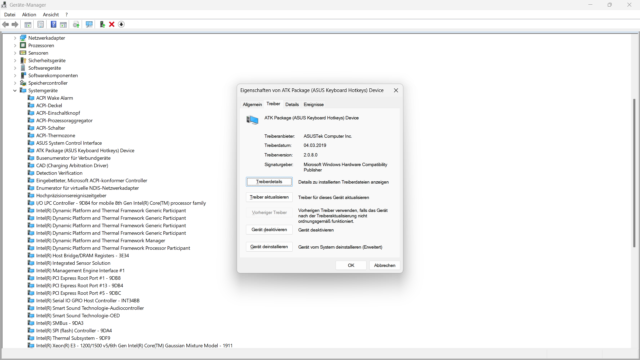Click scan for hardware changes monitor icon
This screenshot has height=360, width=640.
(x=89, y=24)
